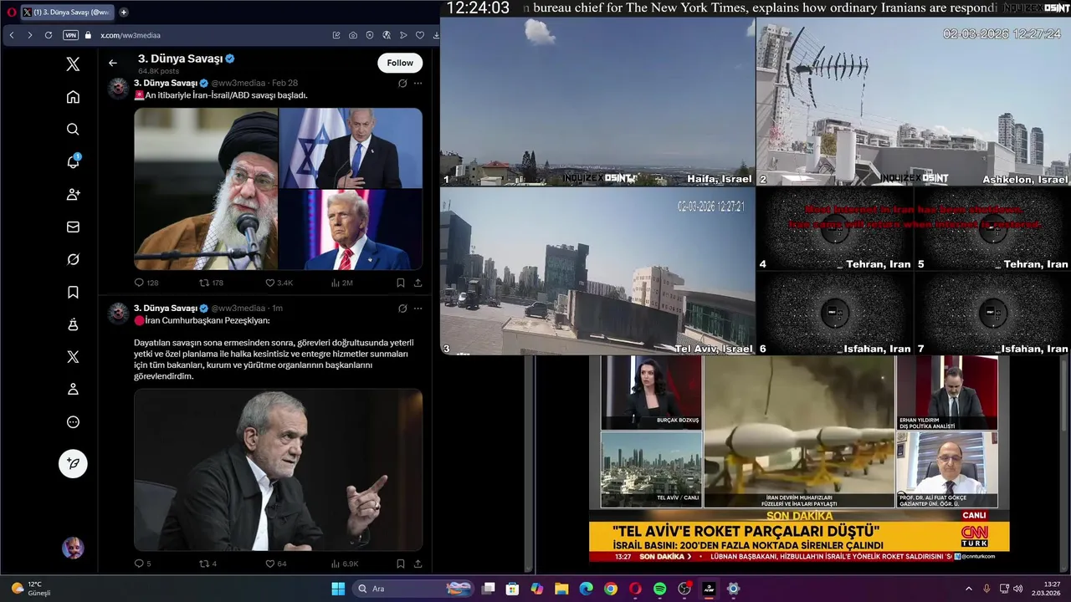Open Premium X icon in the sidebar
Viewport: 1071px width, 602px height.
73,357
